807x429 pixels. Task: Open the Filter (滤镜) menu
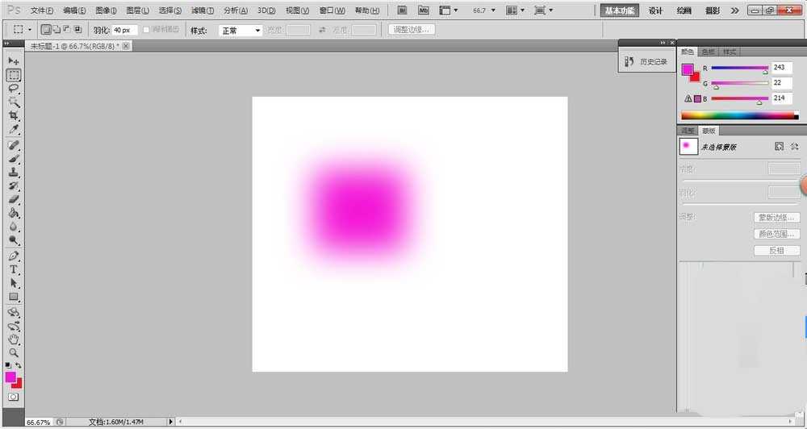[x=203, y=10]
